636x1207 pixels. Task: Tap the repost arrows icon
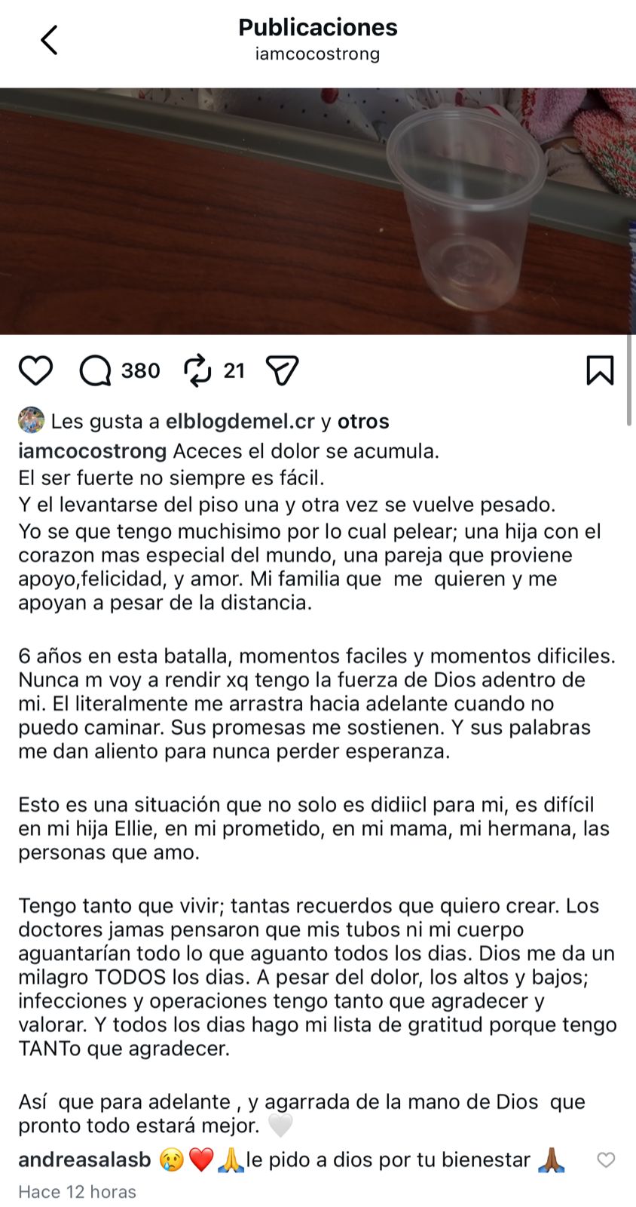pyautogui.click(x=198, y=370)
